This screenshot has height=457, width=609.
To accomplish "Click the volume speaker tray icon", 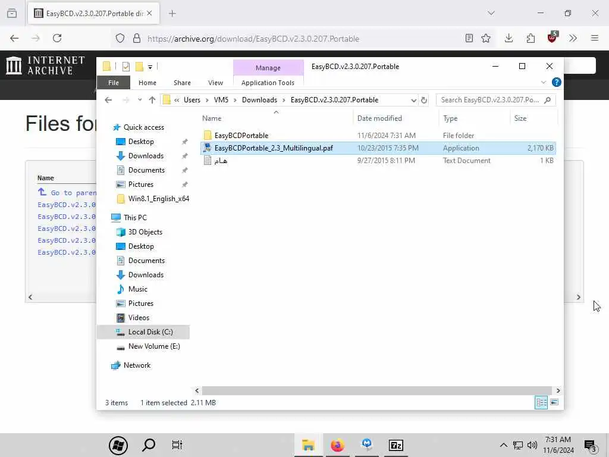I will (532, 445).
